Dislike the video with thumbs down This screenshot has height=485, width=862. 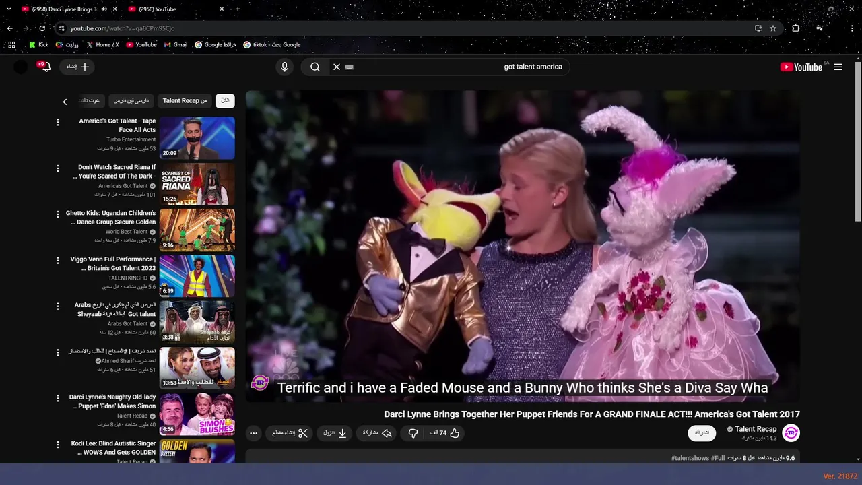pyautogui.click(x=413, y=433)
